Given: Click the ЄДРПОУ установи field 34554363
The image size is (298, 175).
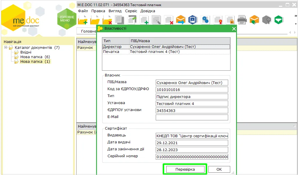Looking at the screenshot, I should click(x=192, y=110).
